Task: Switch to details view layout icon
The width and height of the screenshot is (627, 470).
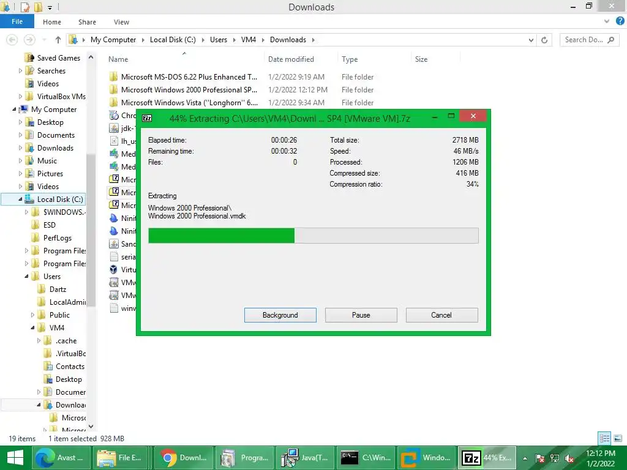Action: [x=604, y=438]
